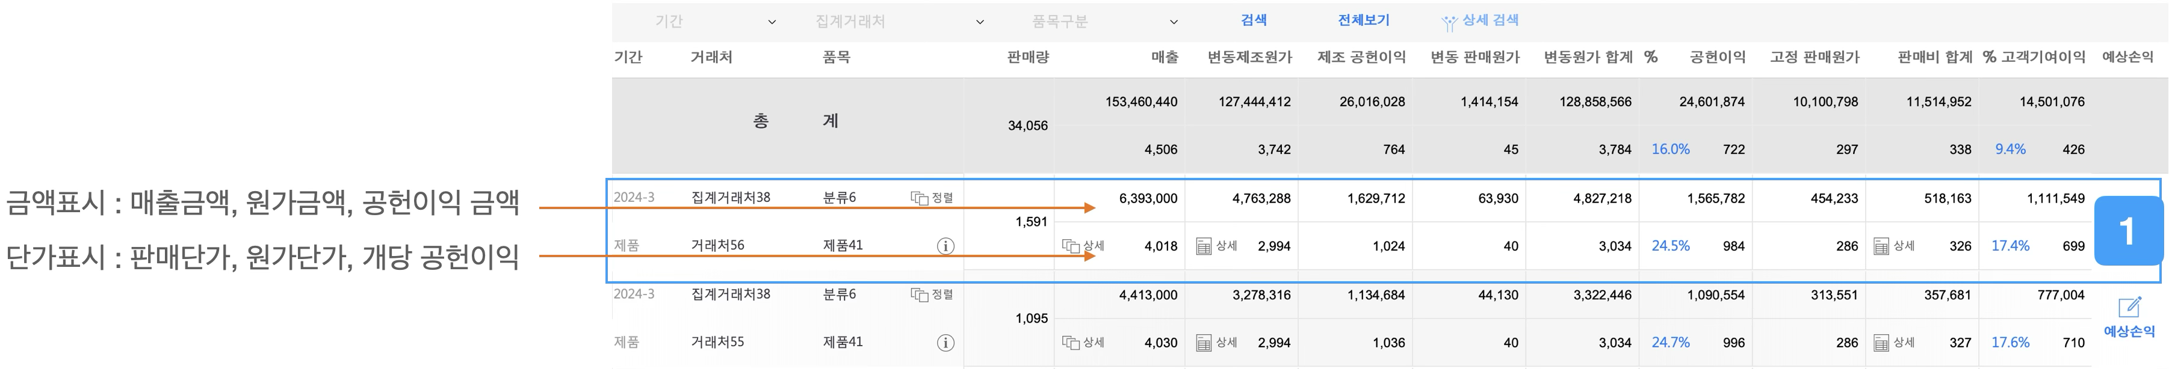The width and height of the screenshot is (2169, 369).
Task: Open 상세 table icon next to cost 2,994 for 거래처56
Action: pos(1205,246)
